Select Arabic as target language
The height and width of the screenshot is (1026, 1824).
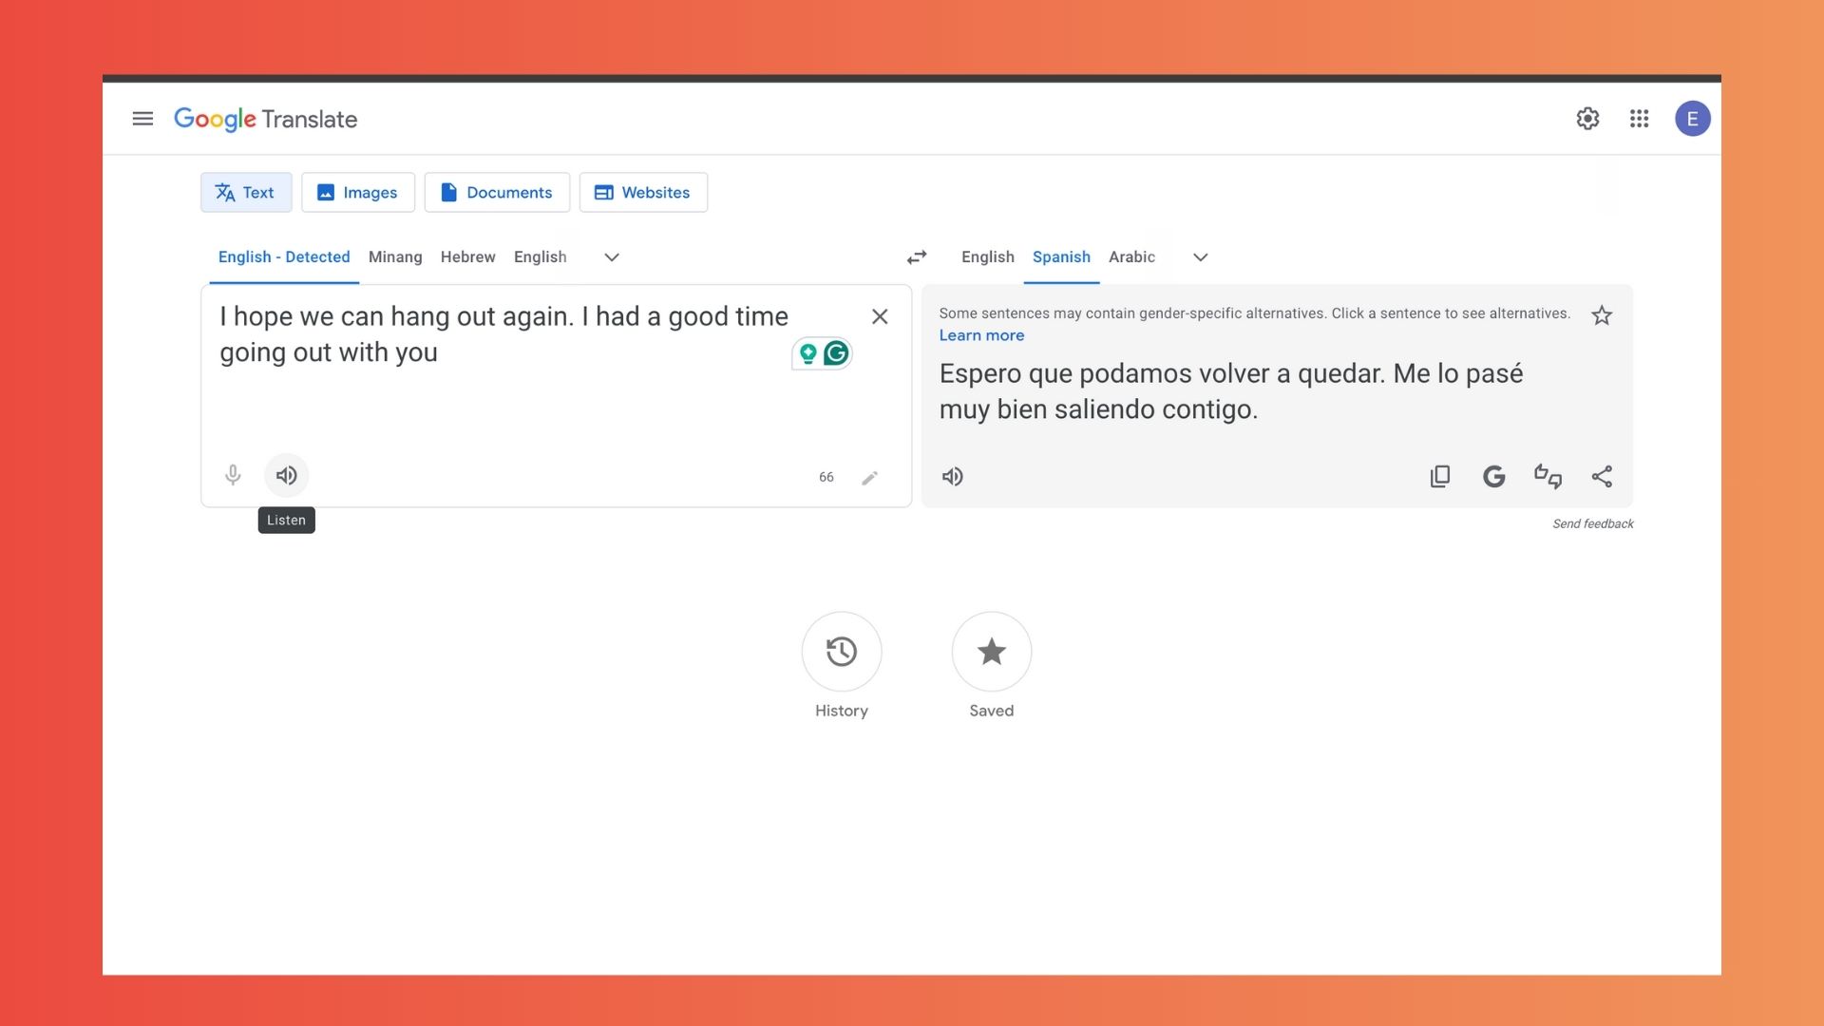[1131, 257]
